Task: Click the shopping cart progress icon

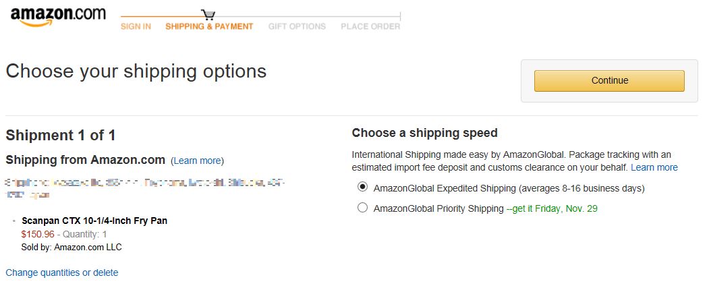Action: click(x=208, y=14)
